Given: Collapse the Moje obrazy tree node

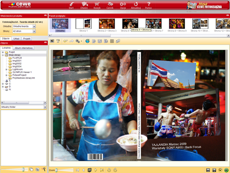Looking at the screenshot, I should click(3, 55).
